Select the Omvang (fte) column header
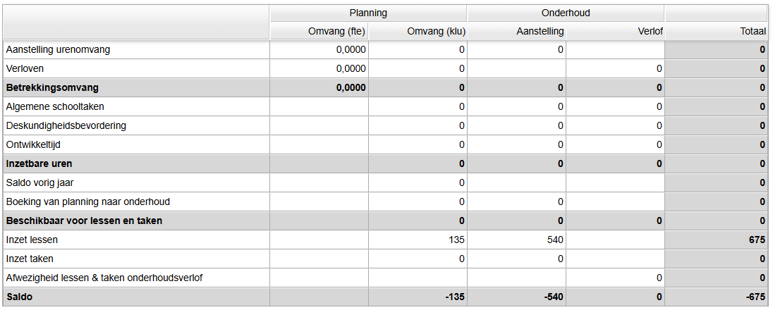This screenshot has width=773, height=310. (x=337, y=32)
